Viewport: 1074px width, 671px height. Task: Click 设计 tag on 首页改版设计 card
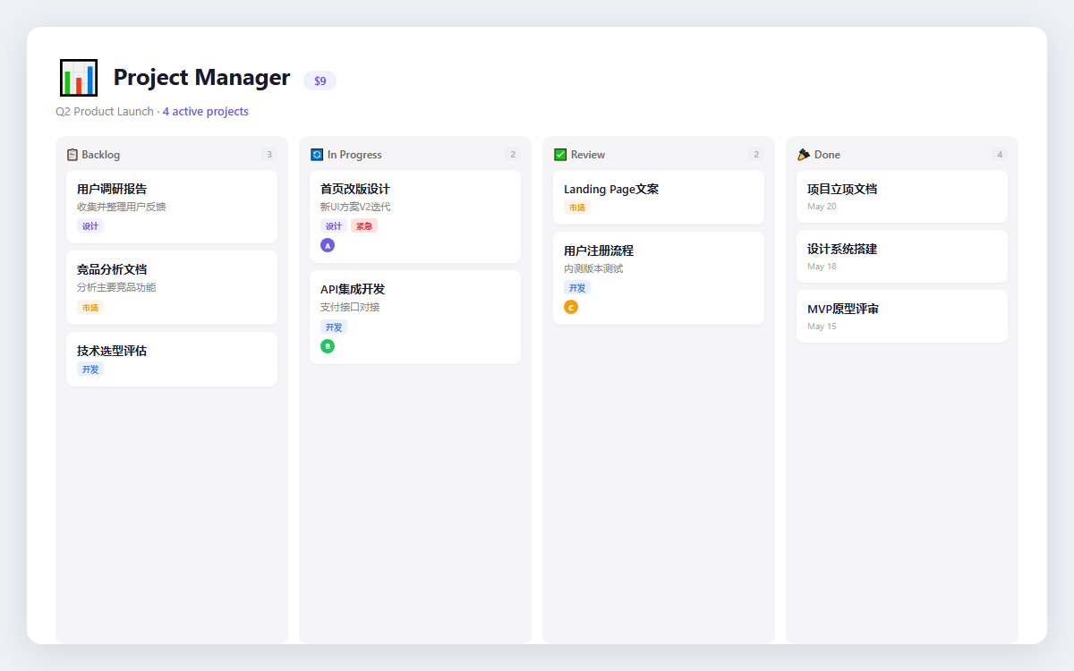point(334,226)
